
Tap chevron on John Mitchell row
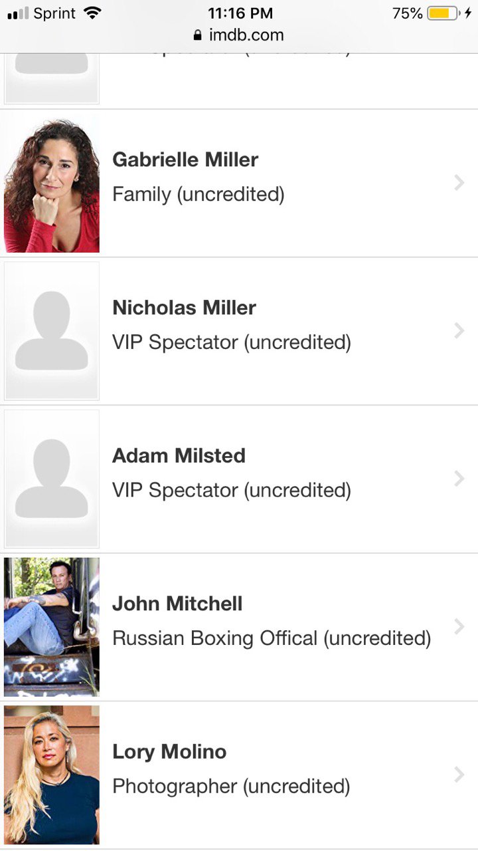click(459, 626)
